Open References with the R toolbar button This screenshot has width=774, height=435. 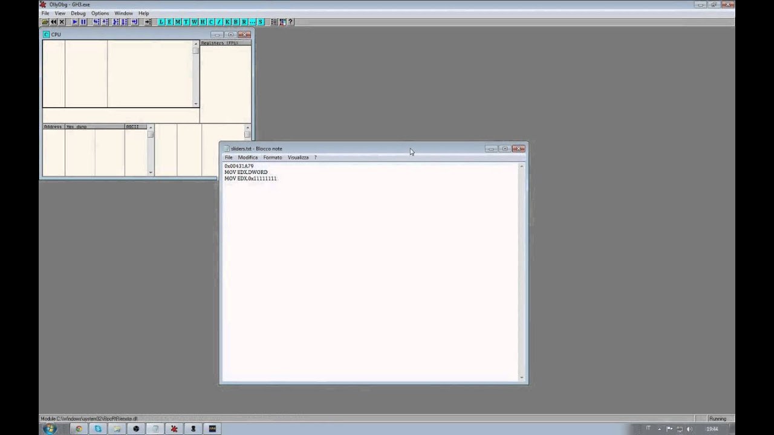pos(244,22)
